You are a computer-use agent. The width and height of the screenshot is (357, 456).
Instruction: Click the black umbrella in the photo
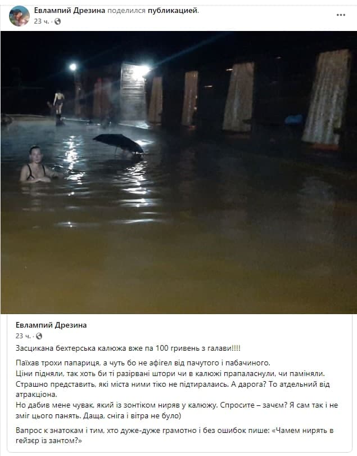(x=119, y=144)
